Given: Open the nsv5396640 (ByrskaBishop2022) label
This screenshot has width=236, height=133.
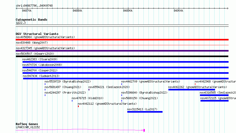Looking at the screenshot, I should (x=144, y=93).
